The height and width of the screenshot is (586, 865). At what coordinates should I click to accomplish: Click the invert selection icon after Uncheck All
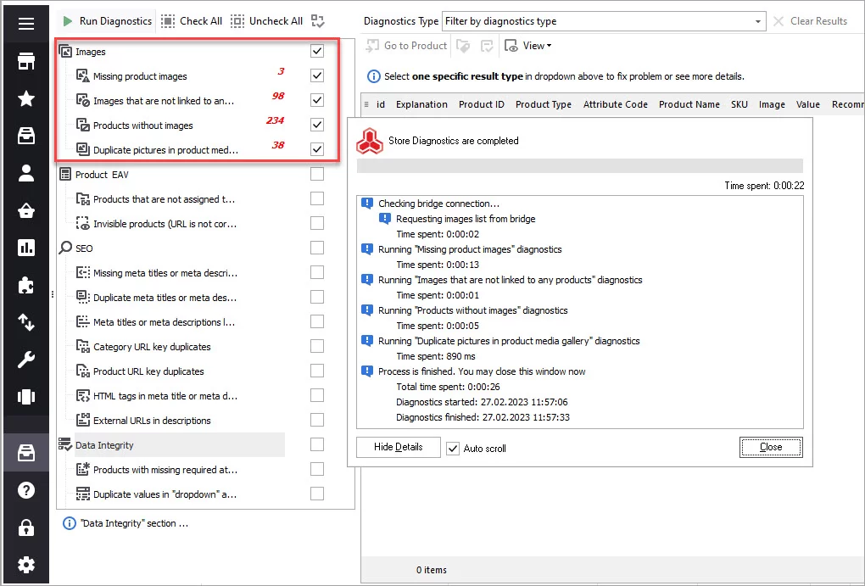[318, 21]
